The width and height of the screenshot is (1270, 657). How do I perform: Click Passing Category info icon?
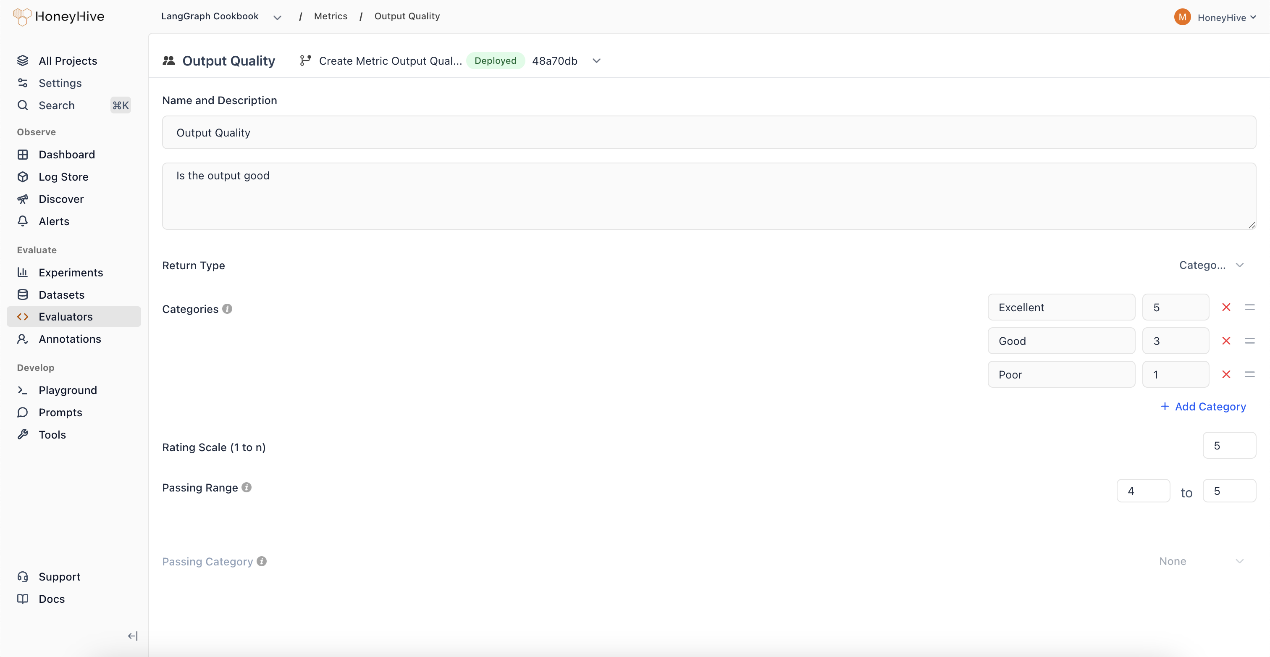tap(262, 561)
